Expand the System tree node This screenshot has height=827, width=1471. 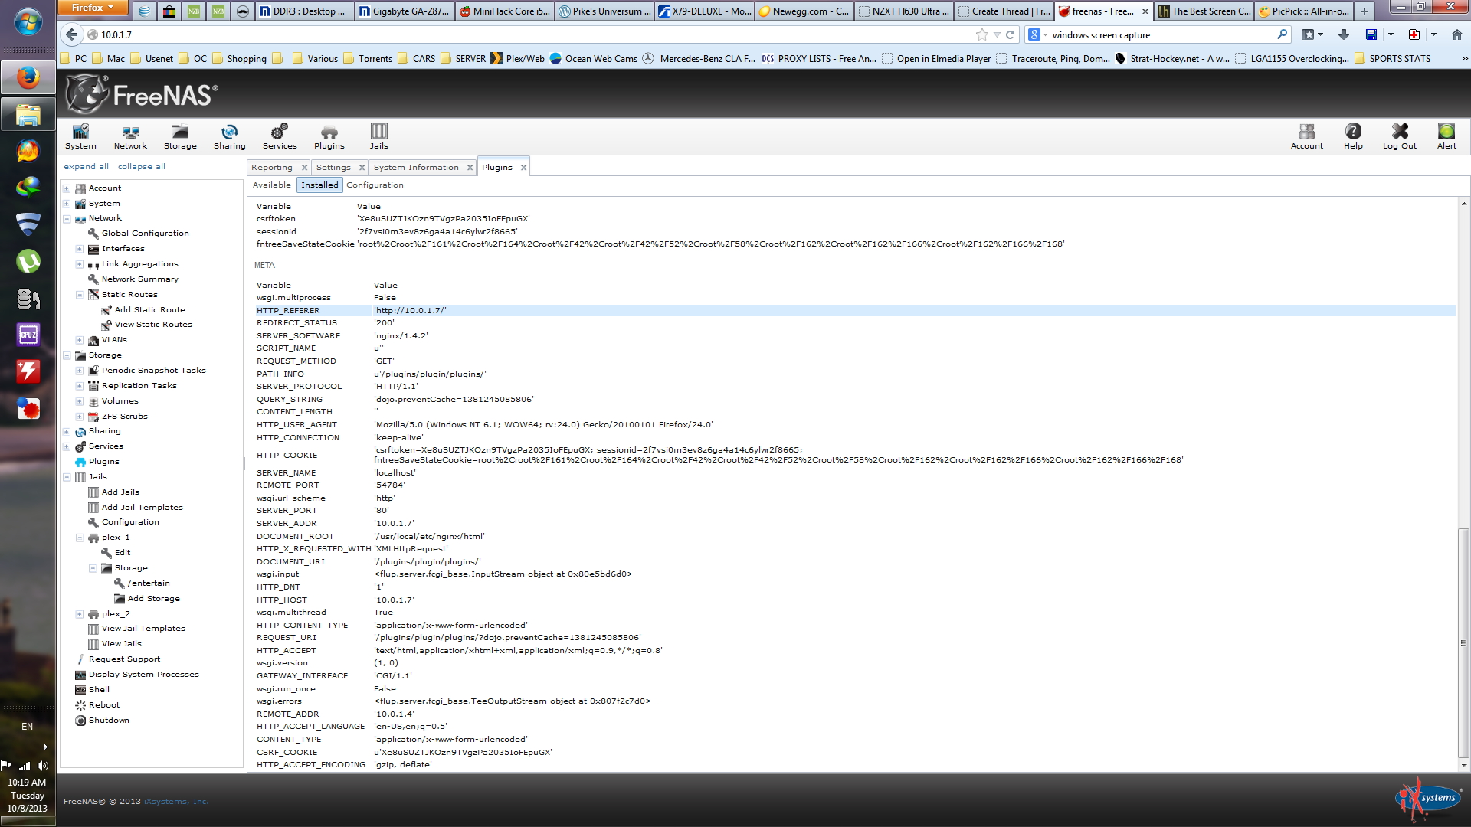pos(67,204)
